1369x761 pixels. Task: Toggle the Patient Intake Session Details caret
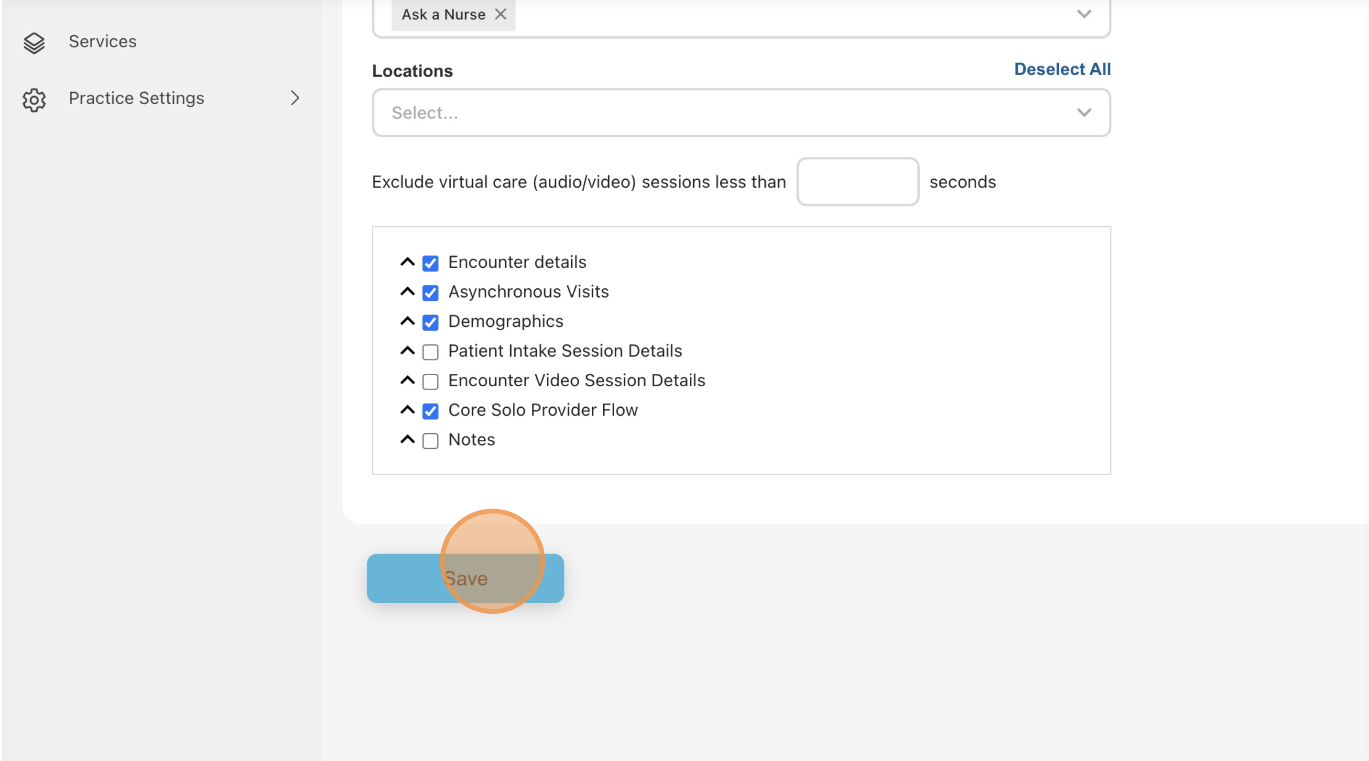(x=407, y=351)
